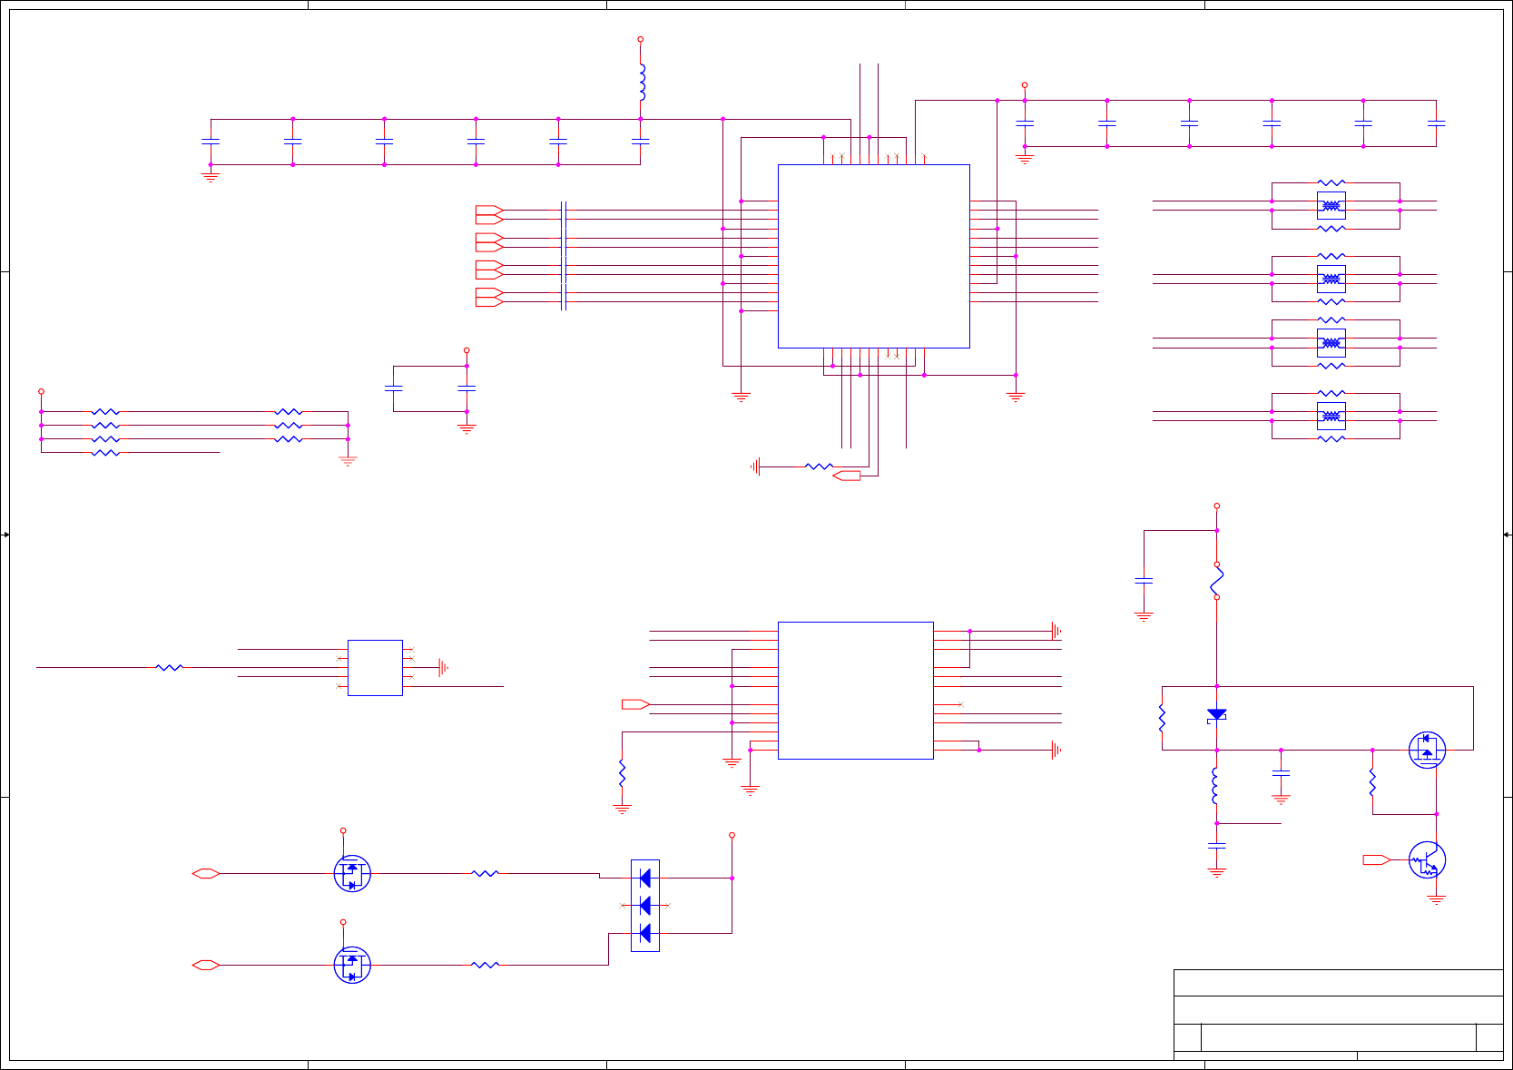
Task: Select the vertical resistor left of Schottky diode
Action: pos(1162,718)
